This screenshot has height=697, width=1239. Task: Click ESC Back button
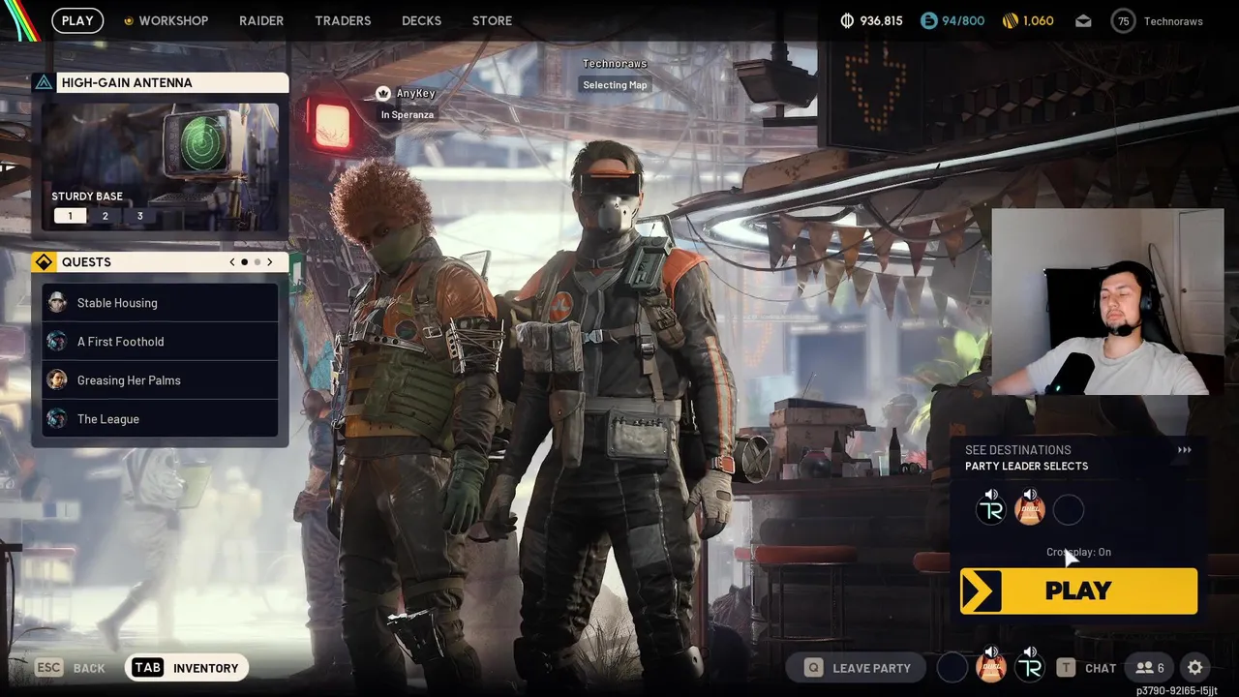70,668
